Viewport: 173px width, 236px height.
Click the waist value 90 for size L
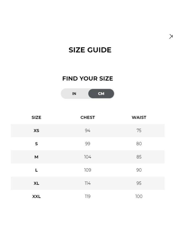(x=139, y=170)
